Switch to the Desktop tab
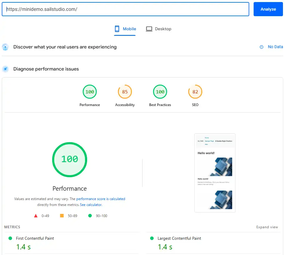Viewport: 285px width, 255px height. 159,29
